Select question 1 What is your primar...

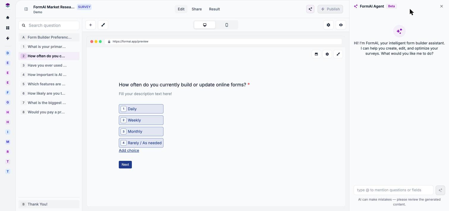pos(49,47)
